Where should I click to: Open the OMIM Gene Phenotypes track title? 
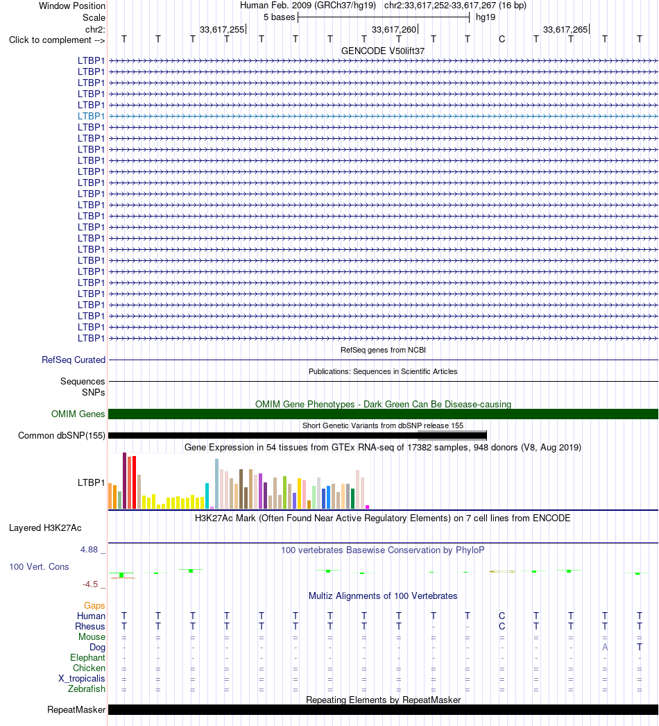tap(383, 404)
